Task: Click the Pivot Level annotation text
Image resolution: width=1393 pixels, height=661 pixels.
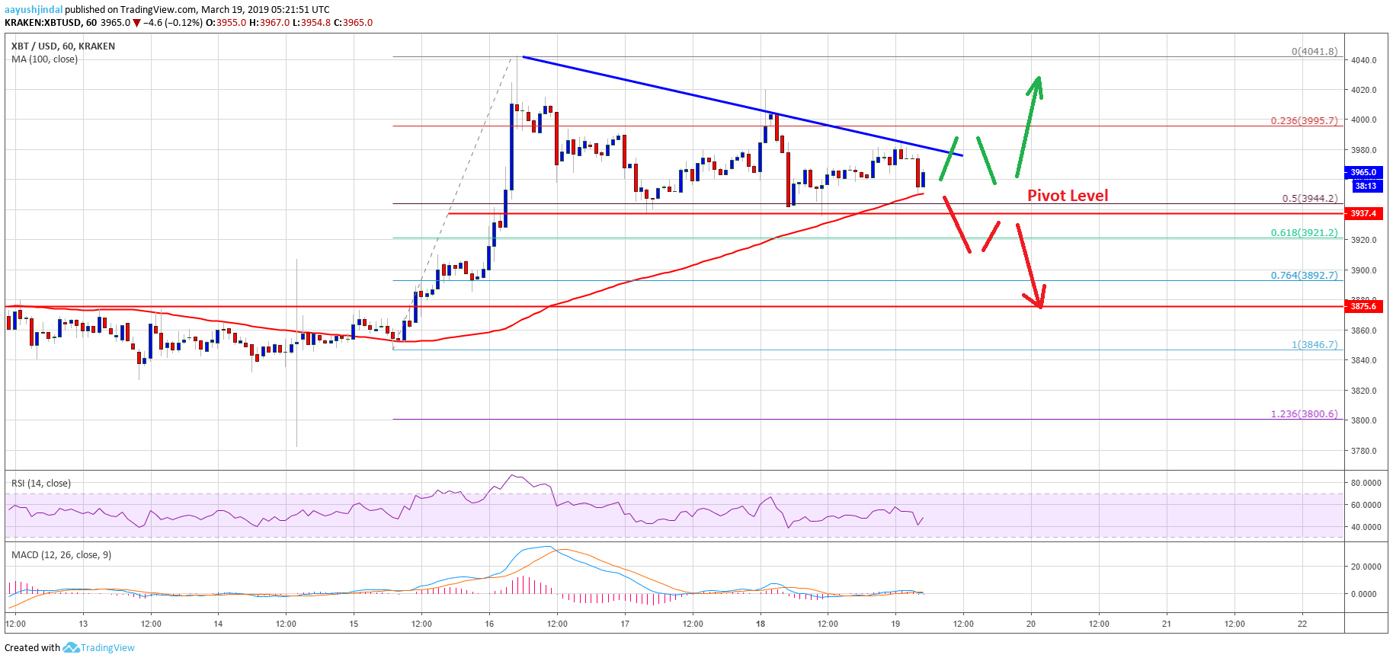Action: 1068,196
